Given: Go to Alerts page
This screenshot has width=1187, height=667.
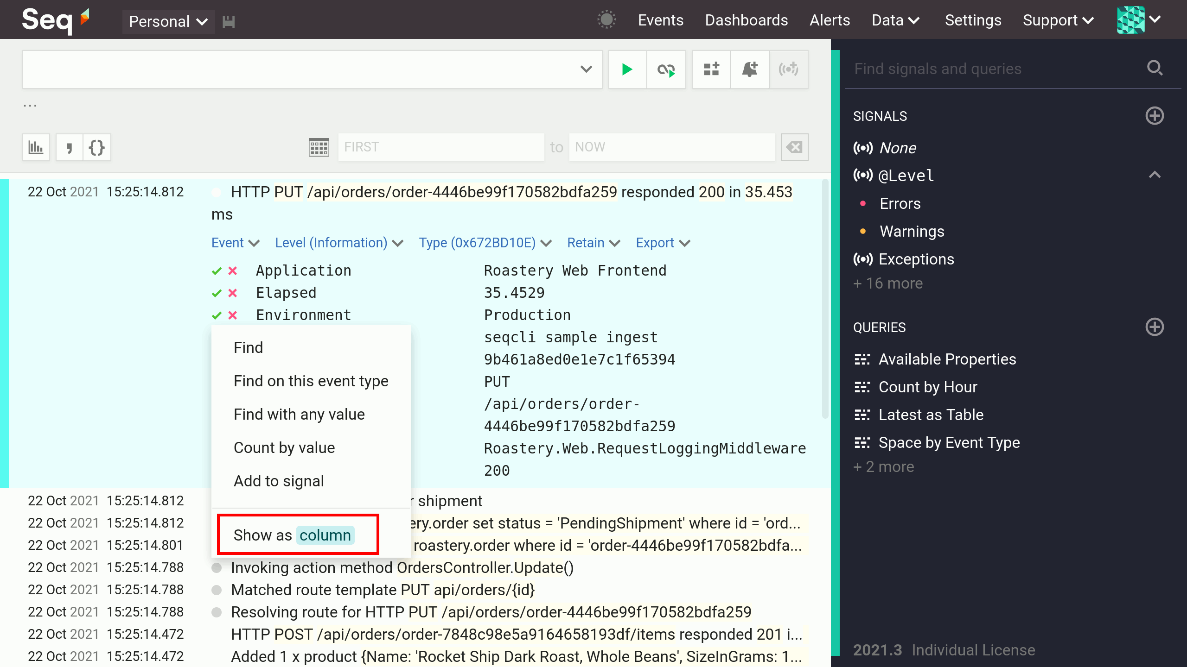Looking at the screenshot, I should click(830, 20).
